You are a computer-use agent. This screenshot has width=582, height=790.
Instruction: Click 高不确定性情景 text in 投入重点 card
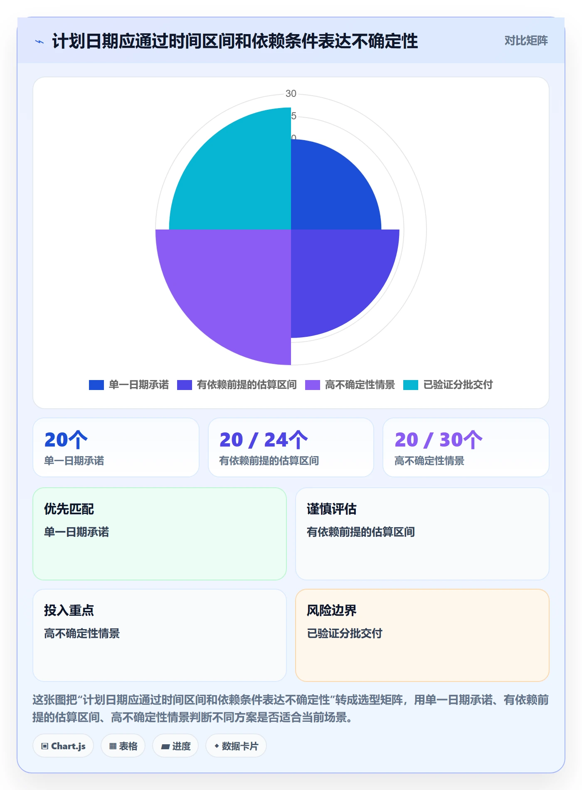pyautogui.click(x=82, y=633)
